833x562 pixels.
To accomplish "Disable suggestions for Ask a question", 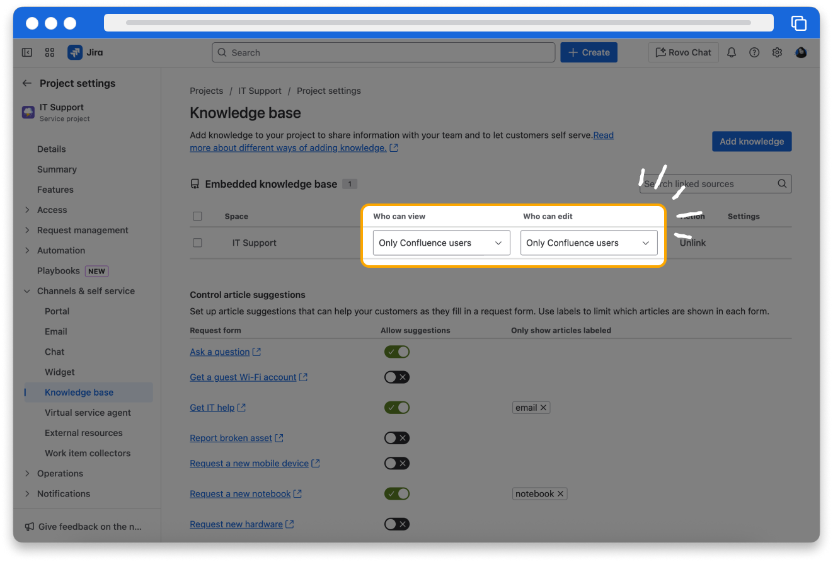I will (x=397, y=352).
